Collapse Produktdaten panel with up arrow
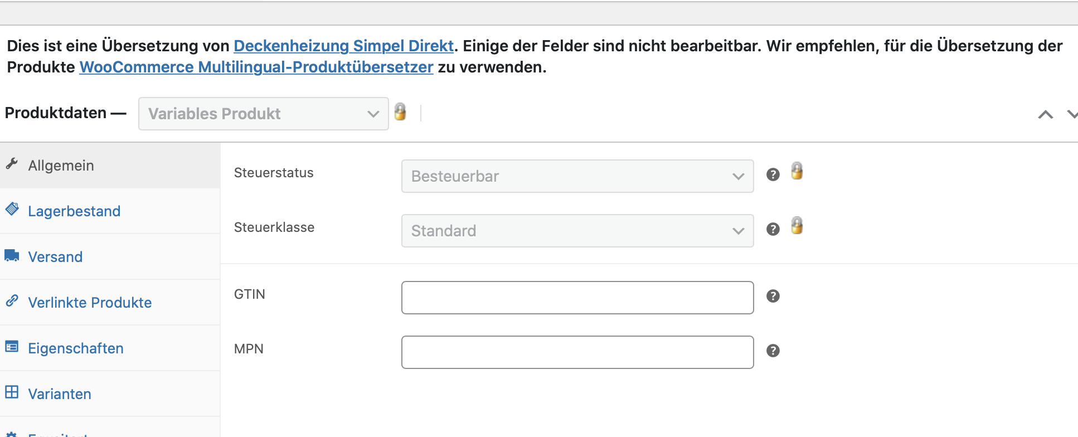 (x=1045, y=114)
